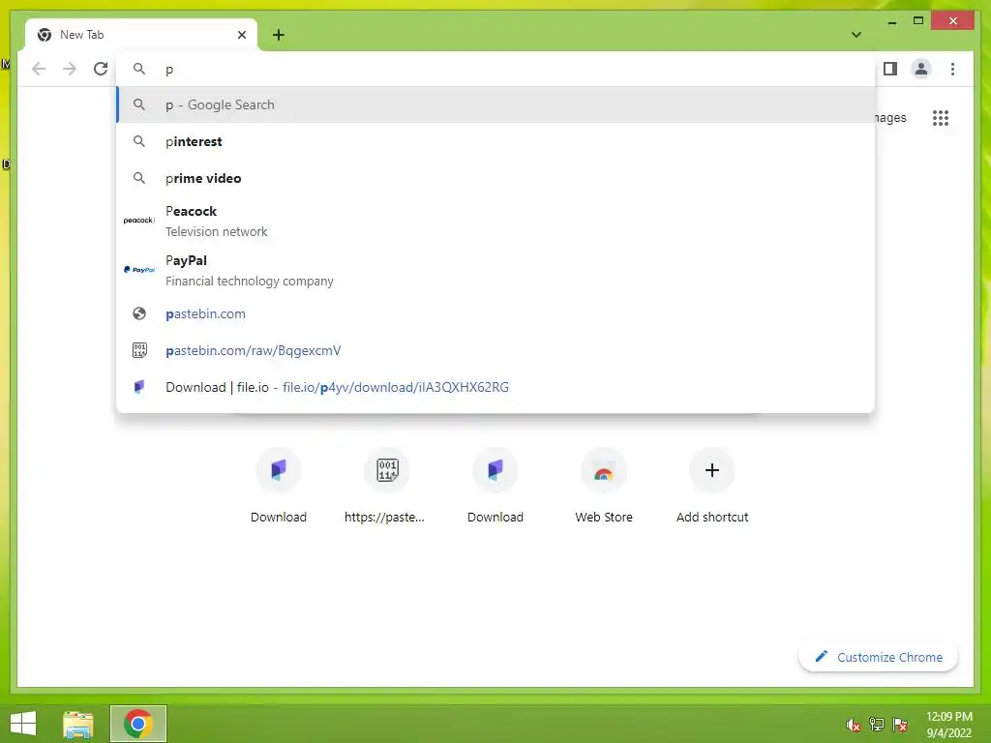Select the 'p - Google Search' suggestion
This screenshot has width=991, height=743.
click(x=495, y=104)
